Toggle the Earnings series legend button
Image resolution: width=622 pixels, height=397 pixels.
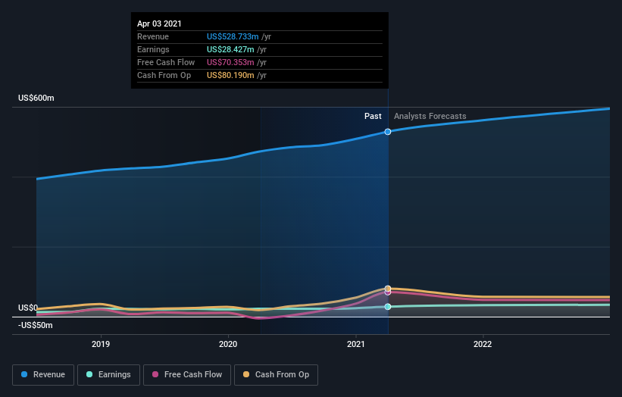pyautogui.click(x=108, y=375)
